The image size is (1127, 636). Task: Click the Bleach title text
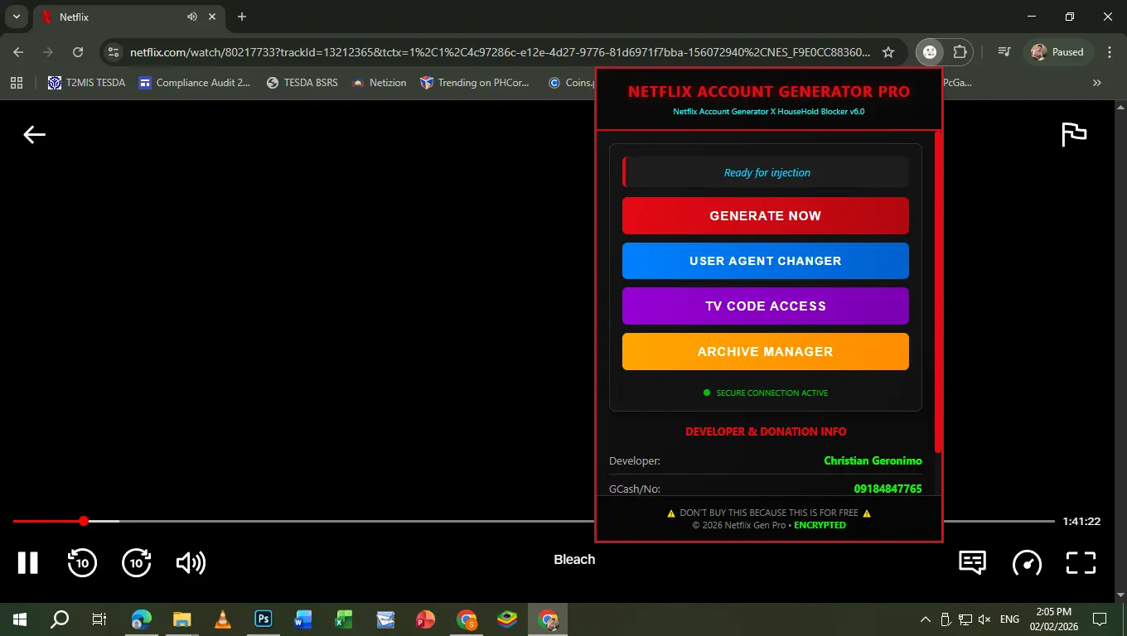[x=574, y=559]
